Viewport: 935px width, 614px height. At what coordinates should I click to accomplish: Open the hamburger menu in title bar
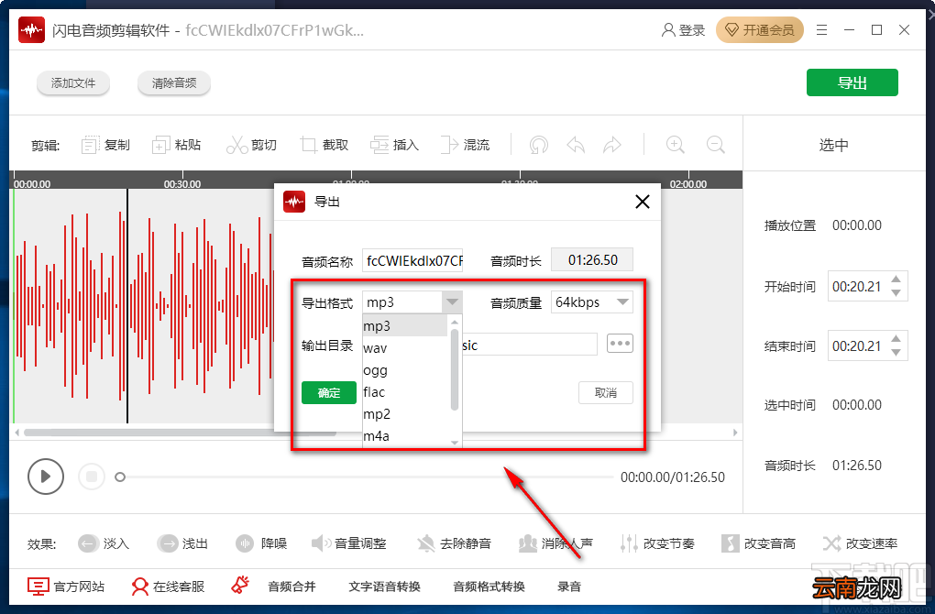821,30
